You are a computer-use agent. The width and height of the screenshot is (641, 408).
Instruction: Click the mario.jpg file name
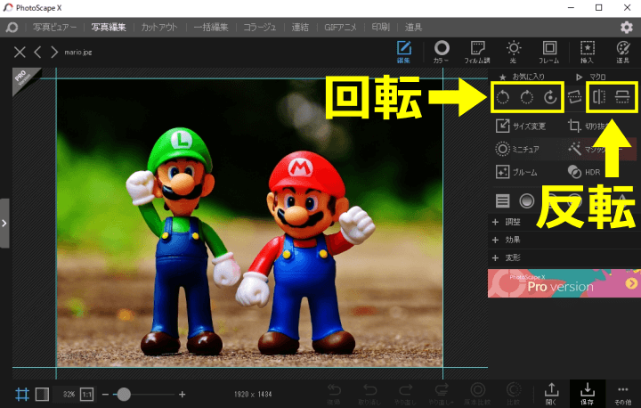(x=78, y=53)
